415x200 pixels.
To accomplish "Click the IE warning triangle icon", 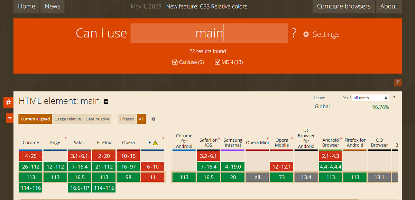I will pyautogui.click(x=155, y=142).
